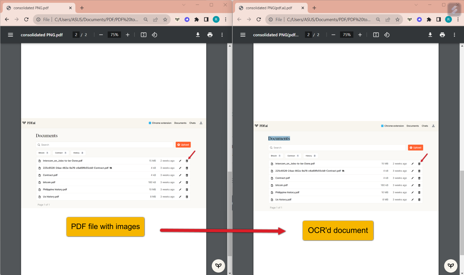Screen dimensions: 464x275
Task: Click fit to page in right viewer
Action: click(x=376, y=35)
